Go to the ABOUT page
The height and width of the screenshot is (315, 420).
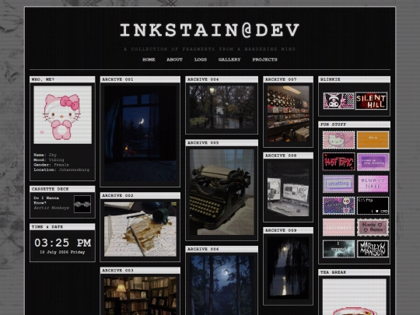[x=174, y=59]
